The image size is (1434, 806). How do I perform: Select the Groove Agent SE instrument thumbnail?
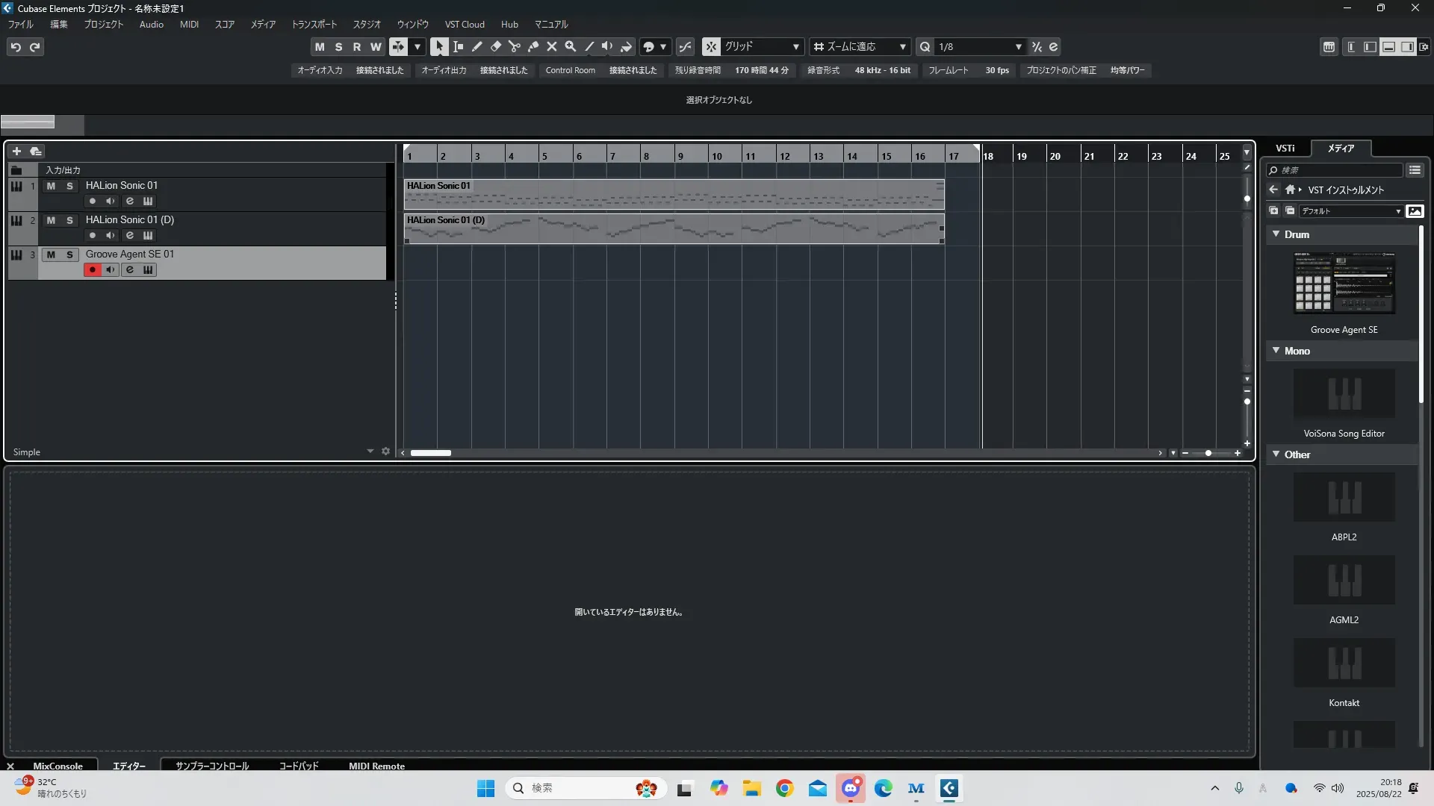1344,284
